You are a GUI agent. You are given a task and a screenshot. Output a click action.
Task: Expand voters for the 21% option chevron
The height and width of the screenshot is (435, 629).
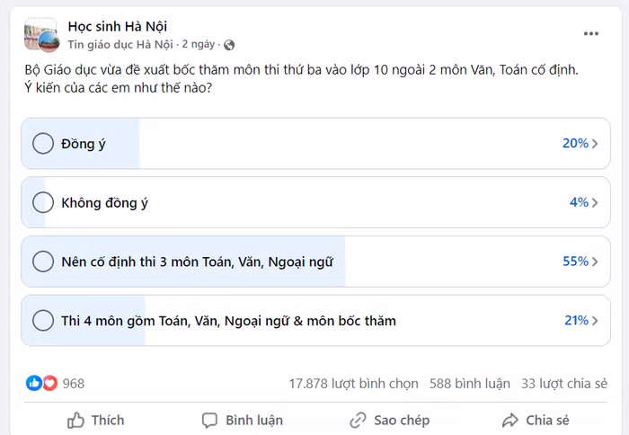click(595, 321)
